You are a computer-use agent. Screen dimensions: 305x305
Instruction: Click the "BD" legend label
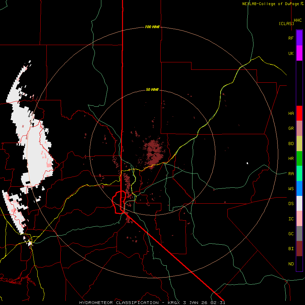291,144
